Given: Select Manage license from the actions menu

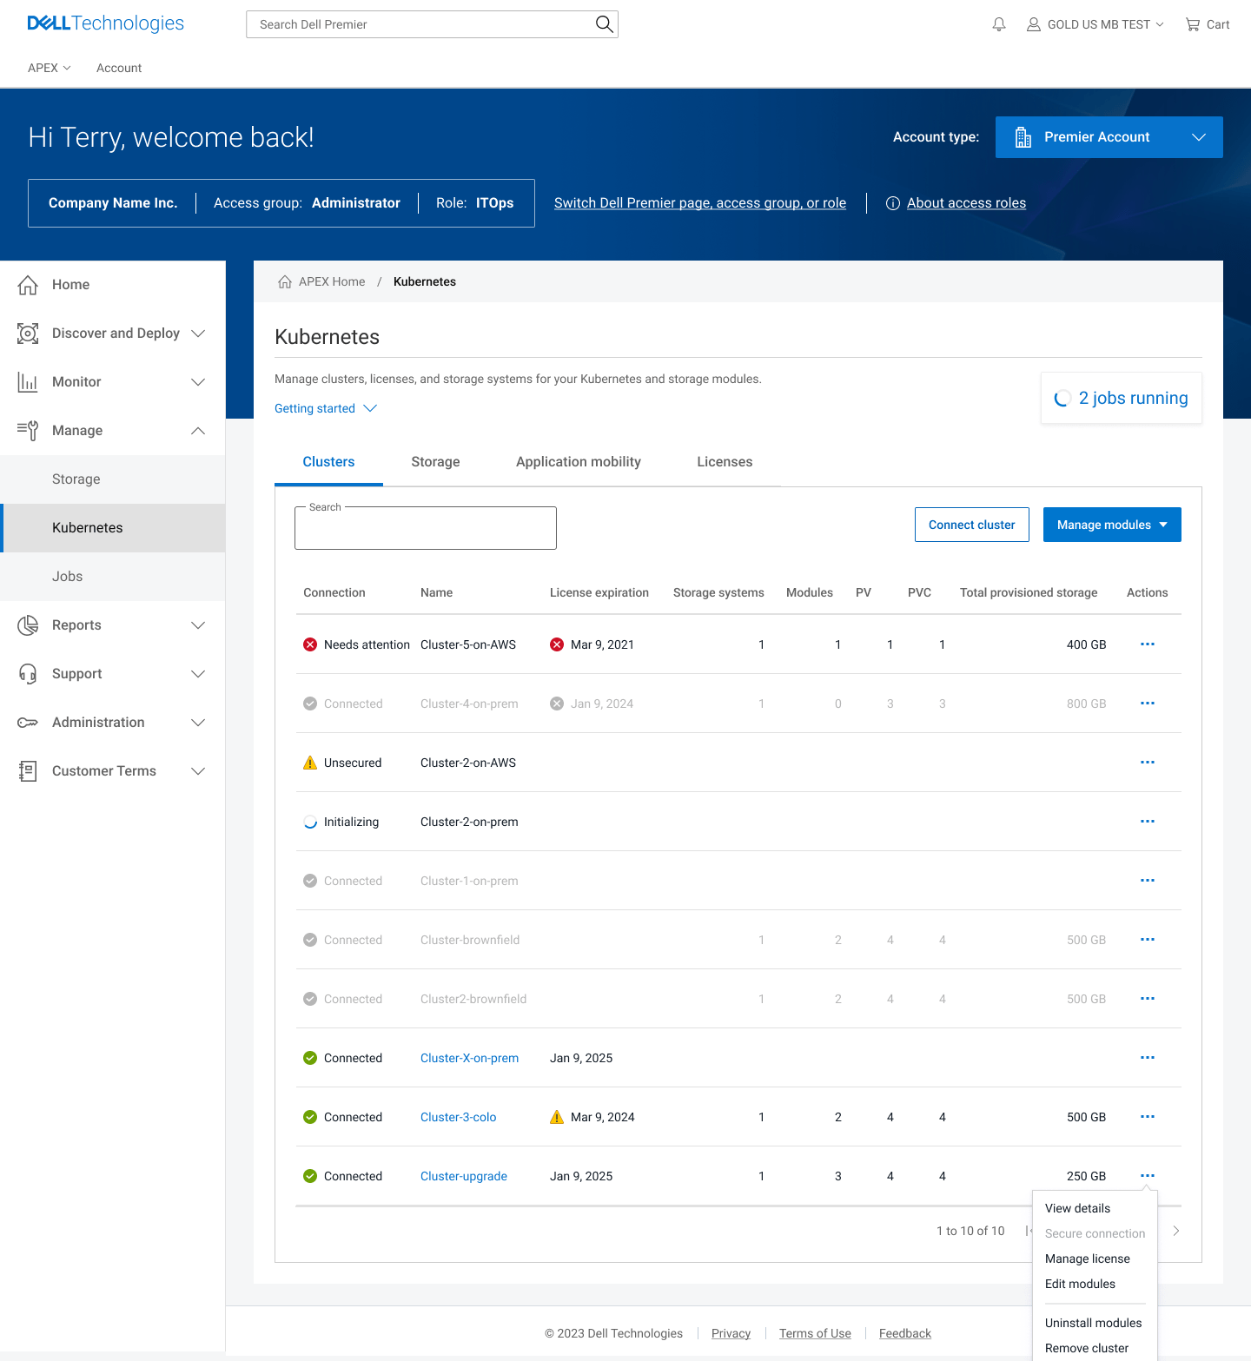Looking at the screenshot, I should click(x=1088, y=1259).
